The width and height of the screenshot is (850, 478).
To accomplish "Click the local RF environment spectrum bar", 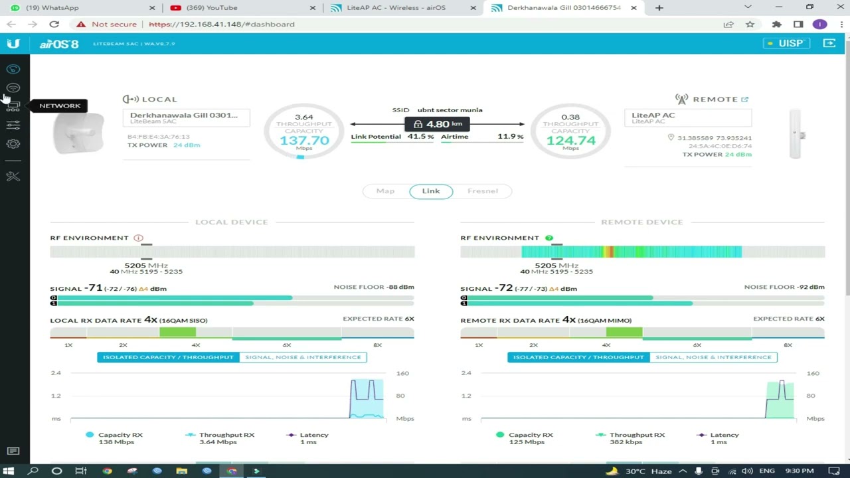I will click(x=232, y=252).
